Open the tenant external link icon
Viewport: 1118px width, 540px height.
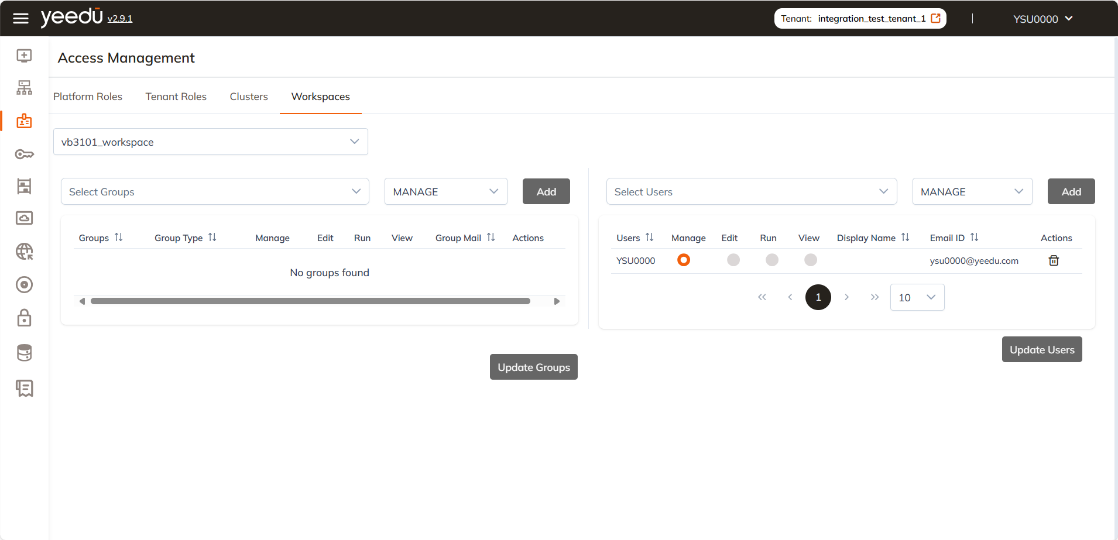[937, 18]
